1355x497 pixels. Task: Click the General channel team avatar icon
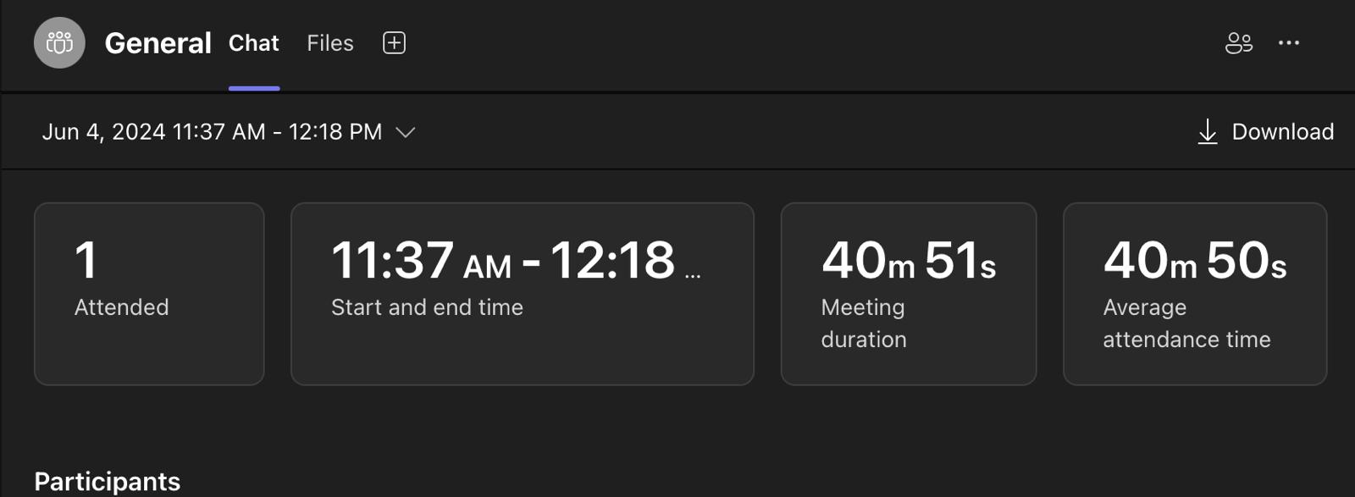59,42
